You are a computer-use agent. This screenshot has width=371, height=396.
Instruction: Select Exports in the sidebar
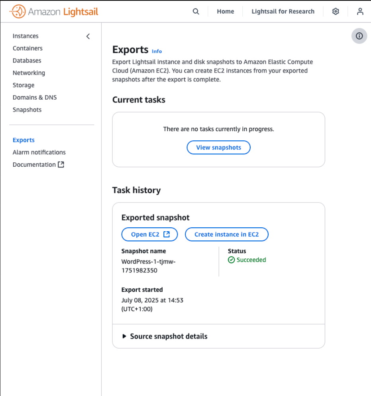coord(24,140)
